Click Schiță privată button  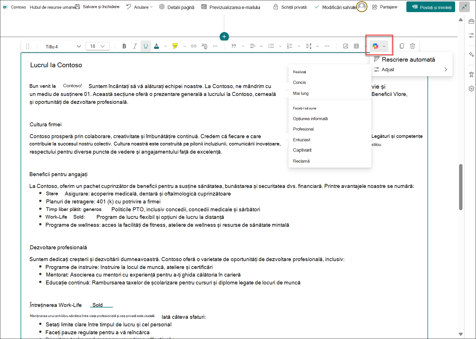coord(290,7)
